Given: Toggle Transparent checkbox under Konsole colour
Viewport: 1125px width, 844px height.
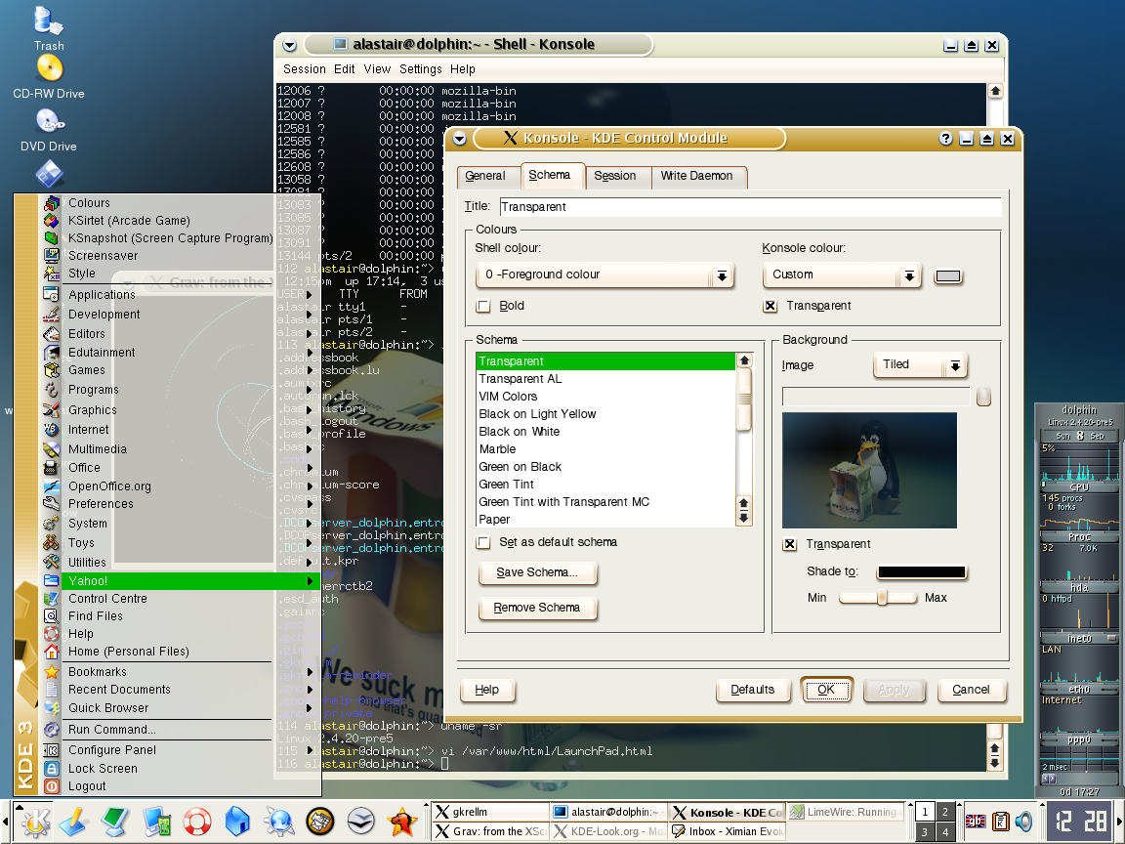Looking at the screenshot, I should click(x=770, y=307).
